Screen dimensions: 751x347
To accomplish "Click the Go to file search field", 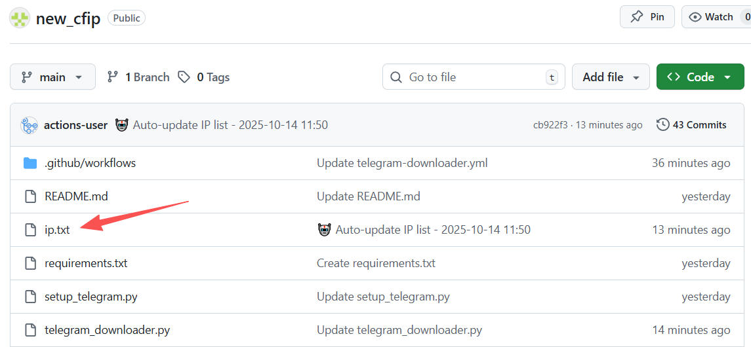I will (472, 77).
